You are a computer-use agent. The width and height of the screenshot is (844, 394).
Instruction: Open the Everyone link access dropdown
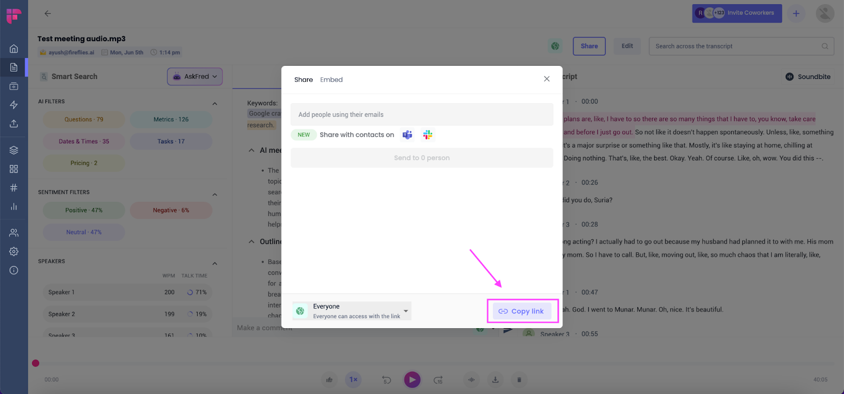[x=352, y=311]
